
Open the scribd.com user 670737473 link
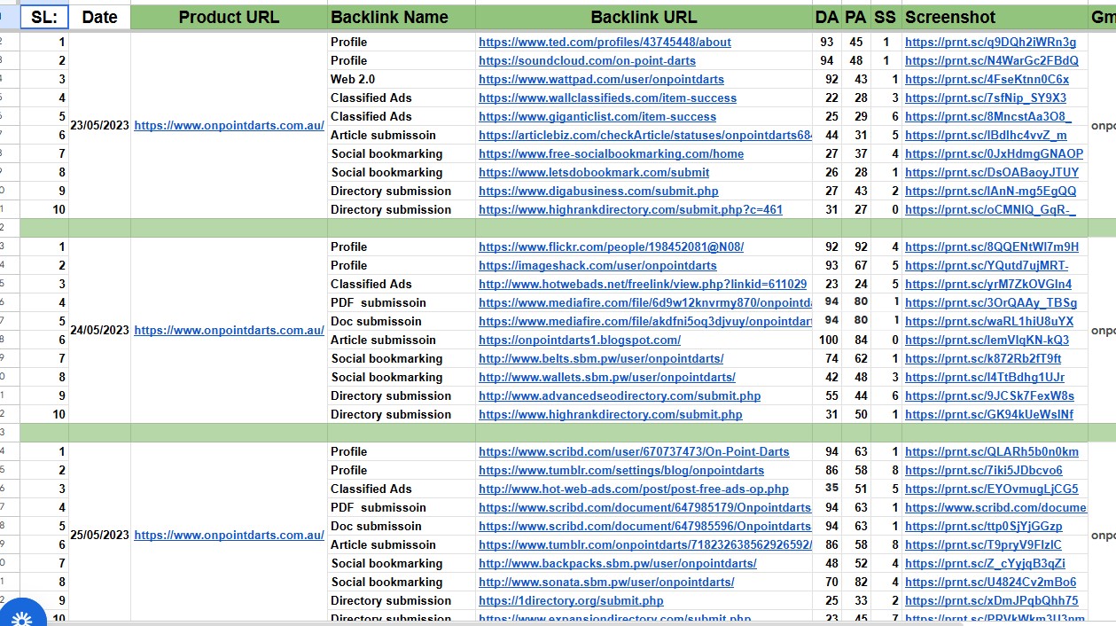634,451
